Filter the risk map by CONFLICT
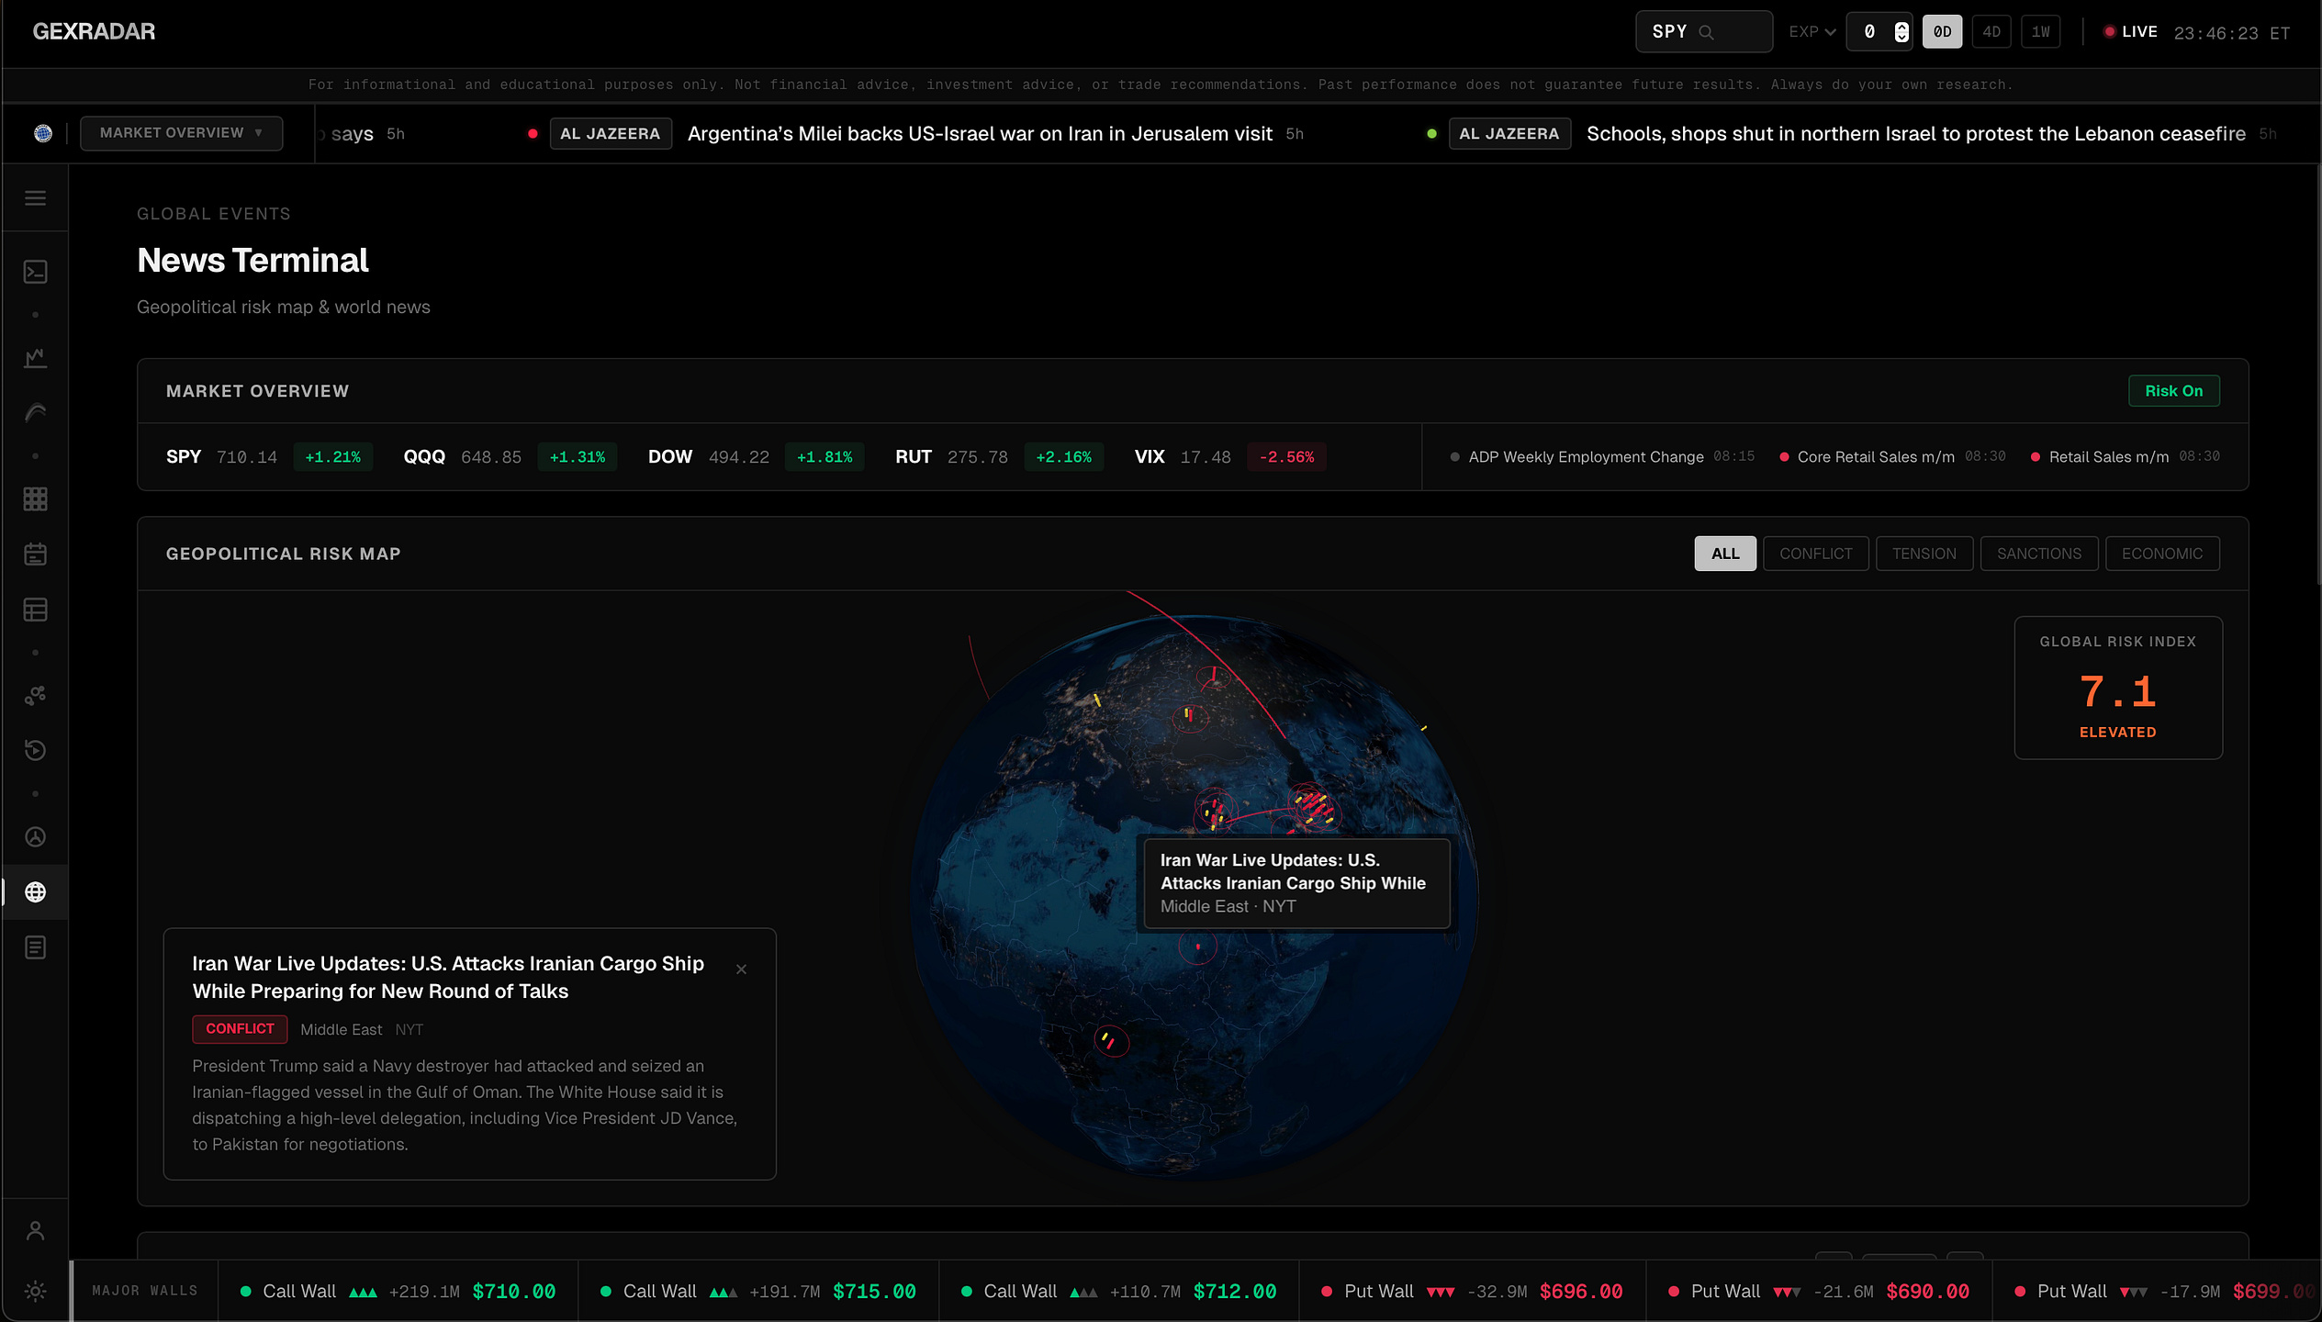 [x=1815, y=554]
